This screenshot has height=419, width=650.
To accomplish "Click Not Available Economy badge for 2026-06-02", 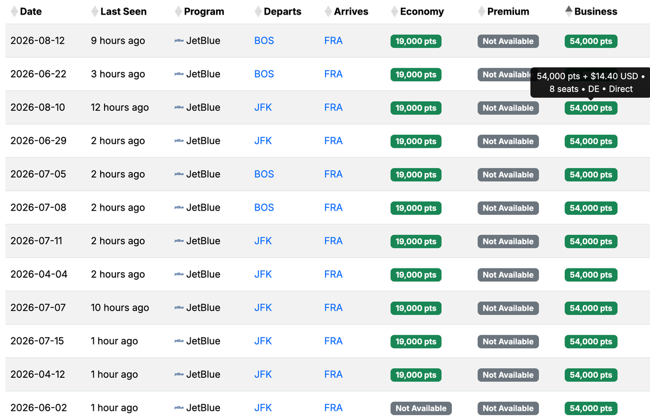I will [x=421, y=409].
